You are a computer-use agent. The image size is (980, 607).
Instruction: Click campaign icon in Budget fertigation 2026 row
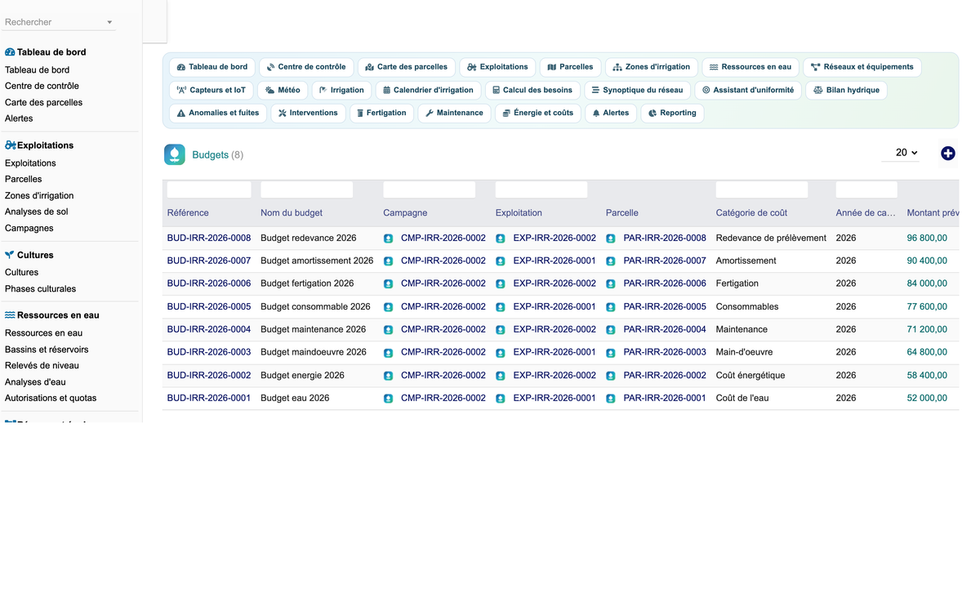point(389,284)
